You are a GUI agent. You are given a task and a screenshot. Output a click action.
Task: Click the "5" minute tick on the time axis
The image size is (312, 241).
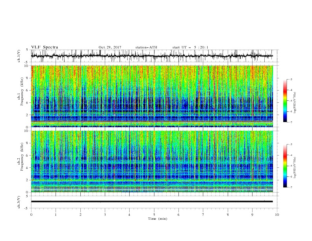(x=154, y=215)
